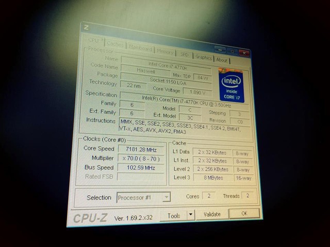Open the Graphics tab
Screen dimensions: 330x247
[x=204, y=57]
